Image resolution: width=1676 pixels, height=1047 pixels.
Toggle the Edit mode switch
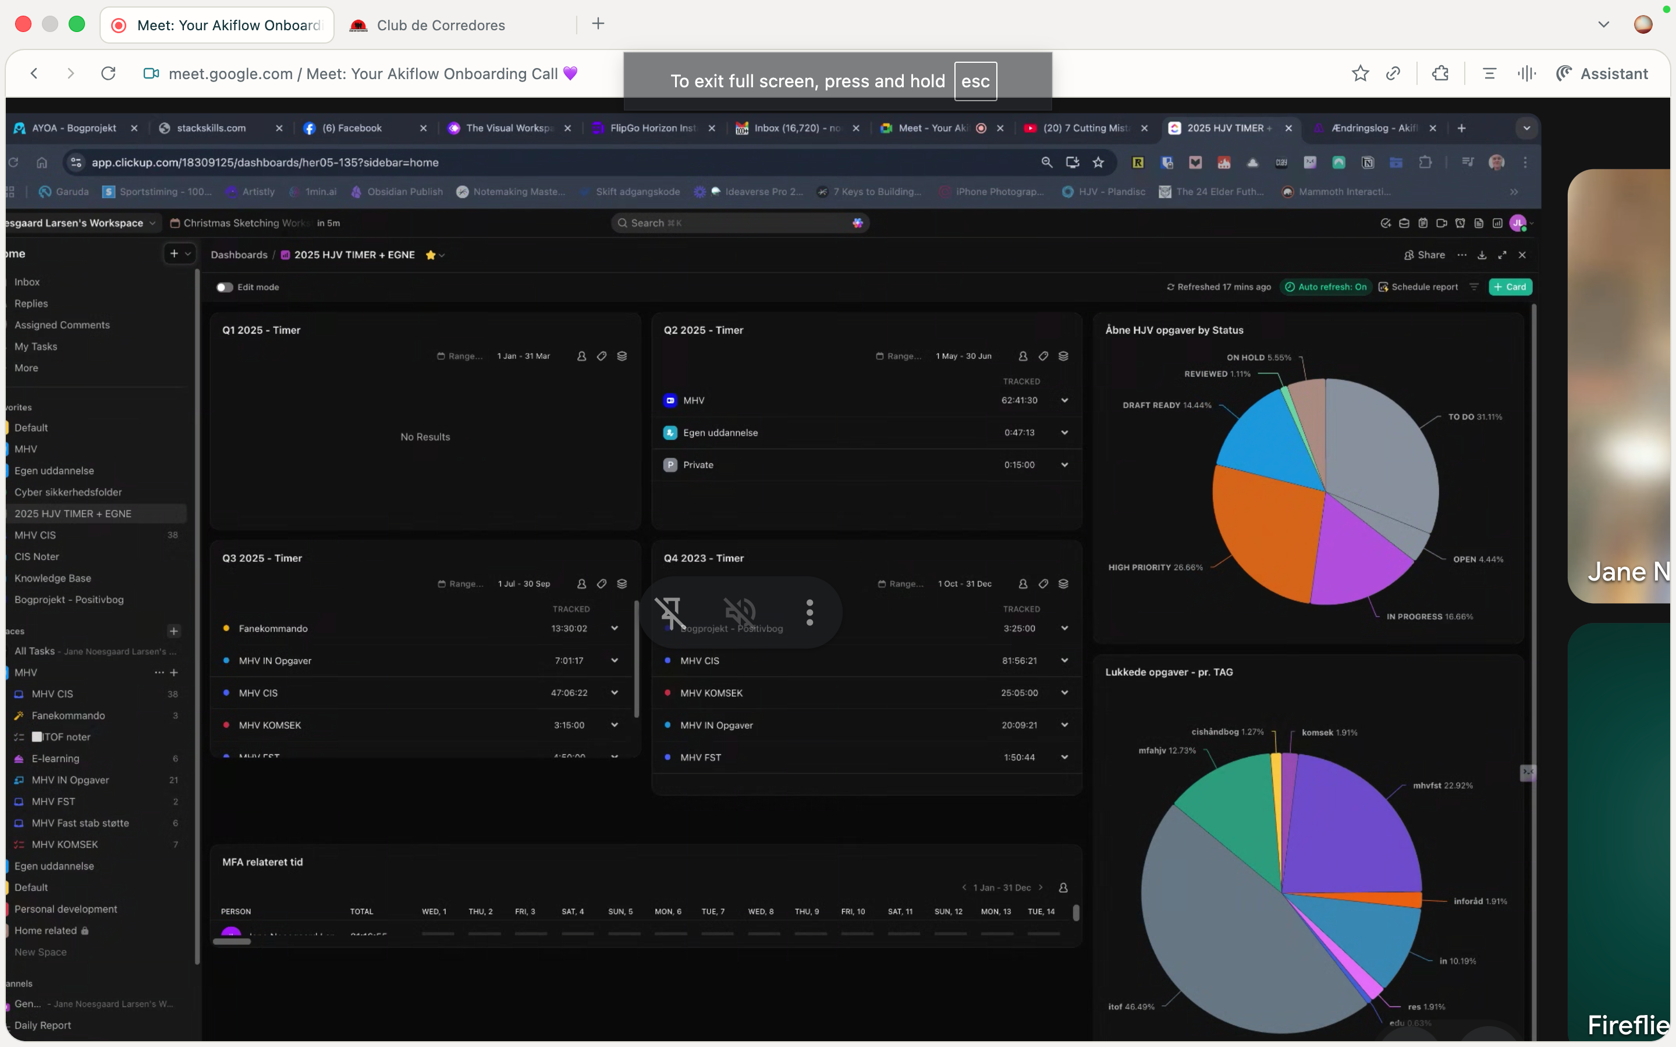225,287
